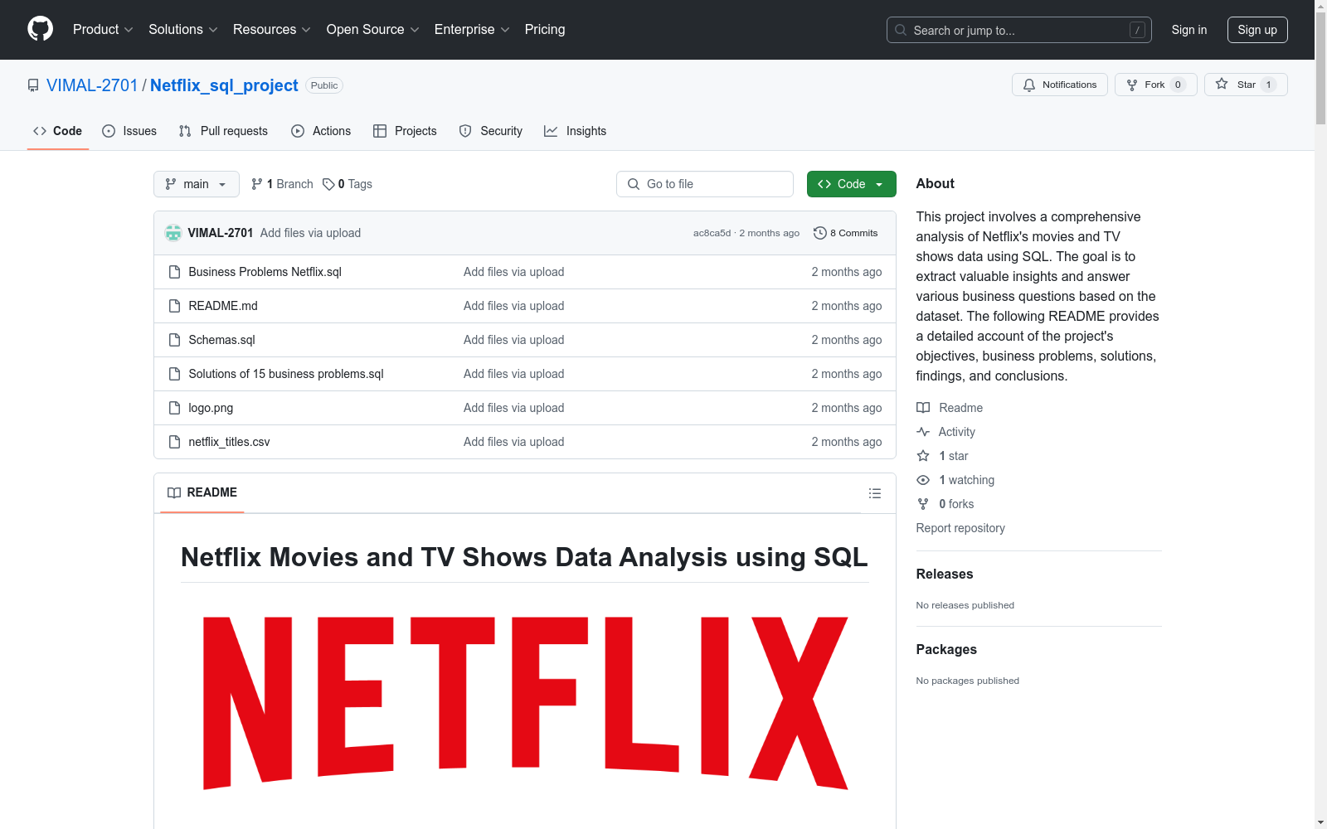Screen dimensions: 1327x829
Task: Click file icon next to logo.png
Action: pyautogui.click(x=174, y=408)
